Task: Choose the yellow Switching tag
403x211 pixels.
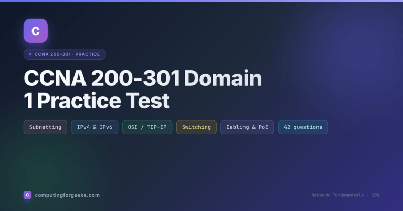Action: point(196,127)
